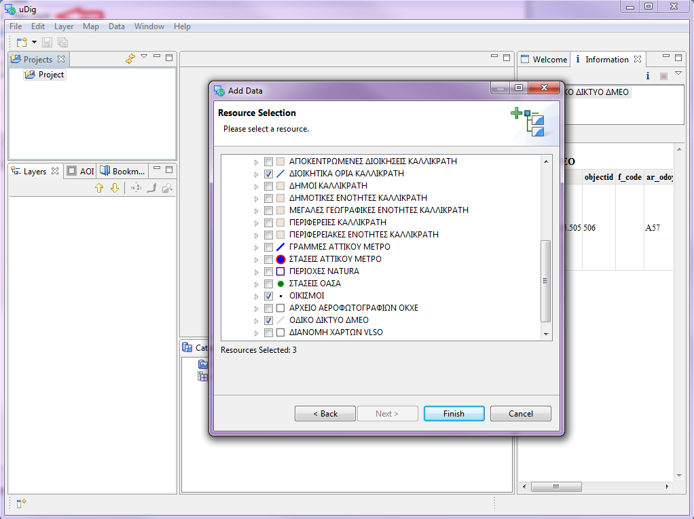Click the Catalog panel icon
The width and height of the screenshot is (694, 519).
point(187,348)
